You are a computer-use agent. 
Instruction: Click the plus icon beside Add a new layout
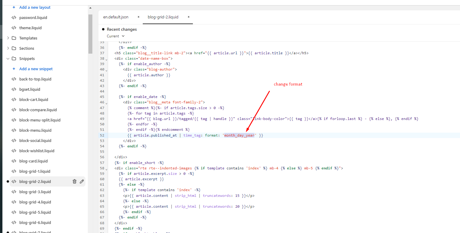(14, 7)
